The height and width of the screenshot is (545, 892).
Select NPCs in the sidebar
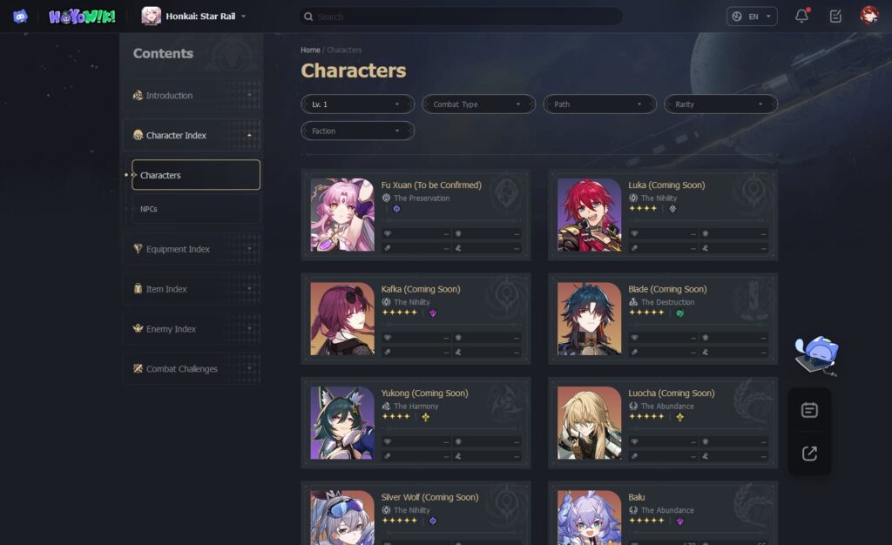point(196,209)
